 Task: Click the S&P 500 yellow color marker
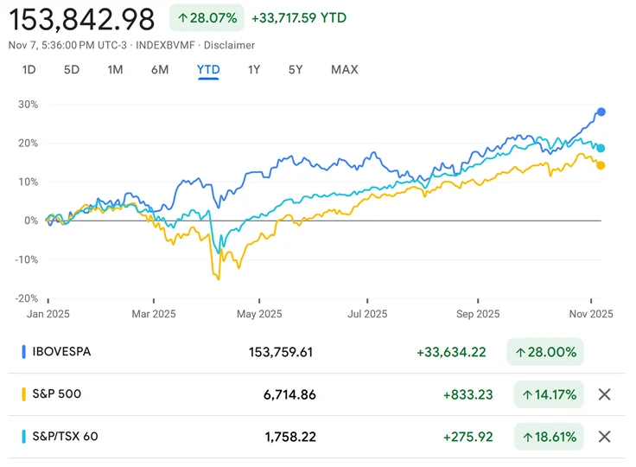(23, 395)
